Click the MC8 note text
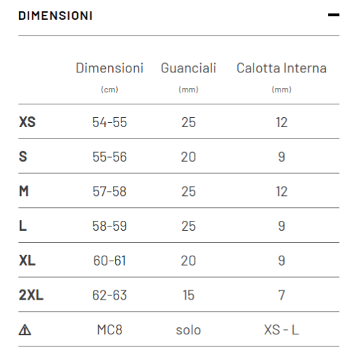Screen dimensions: 355x355 point(109,329)
